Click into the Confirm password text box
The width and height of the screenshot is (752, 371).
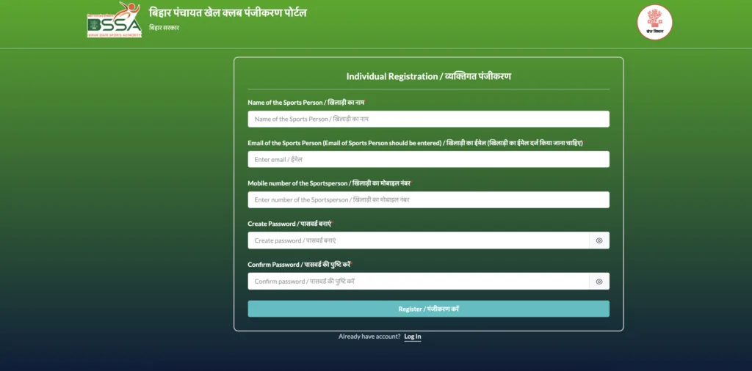[x=418, y=282]
